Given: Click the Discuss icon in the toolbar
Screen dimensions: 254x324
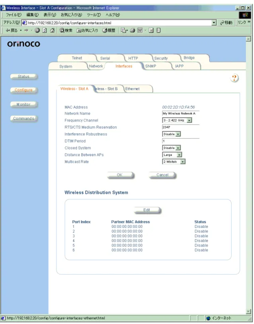Looking at the screenshot, I should 151,31.
